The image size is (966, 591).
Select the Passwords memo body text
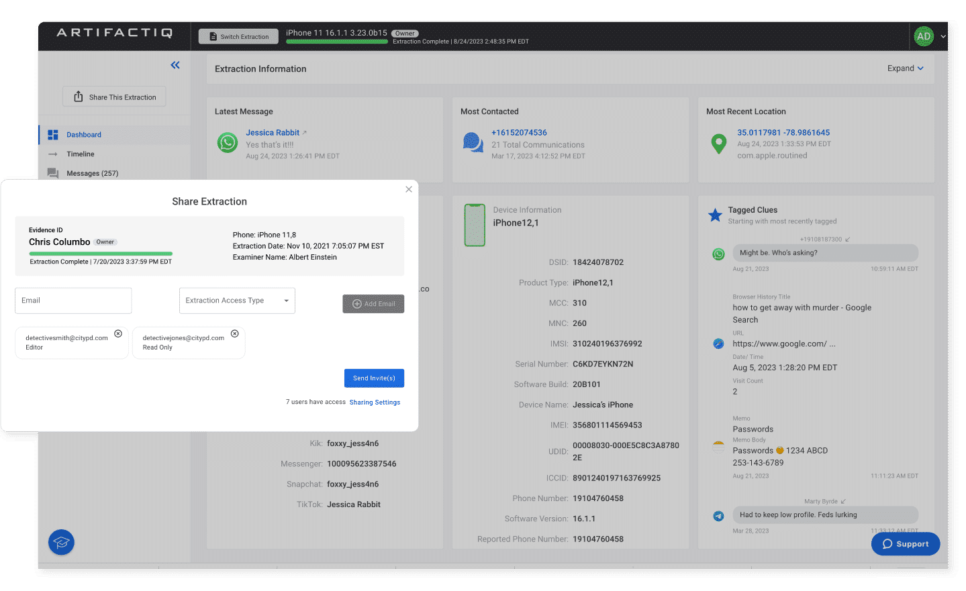[780, 457]
